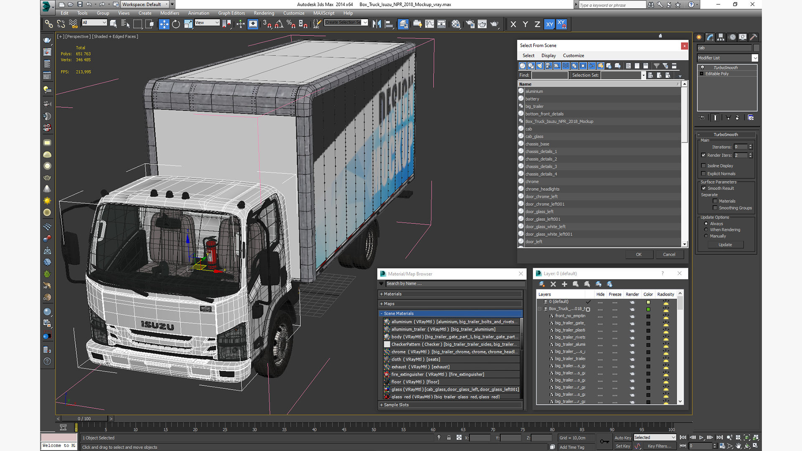Select the When Rendering update option

coord(706,230)
